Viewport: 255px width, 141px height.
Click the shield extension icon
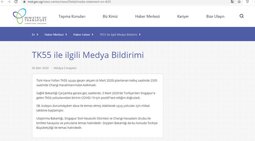pyautogui.click(x=248, y=2)
